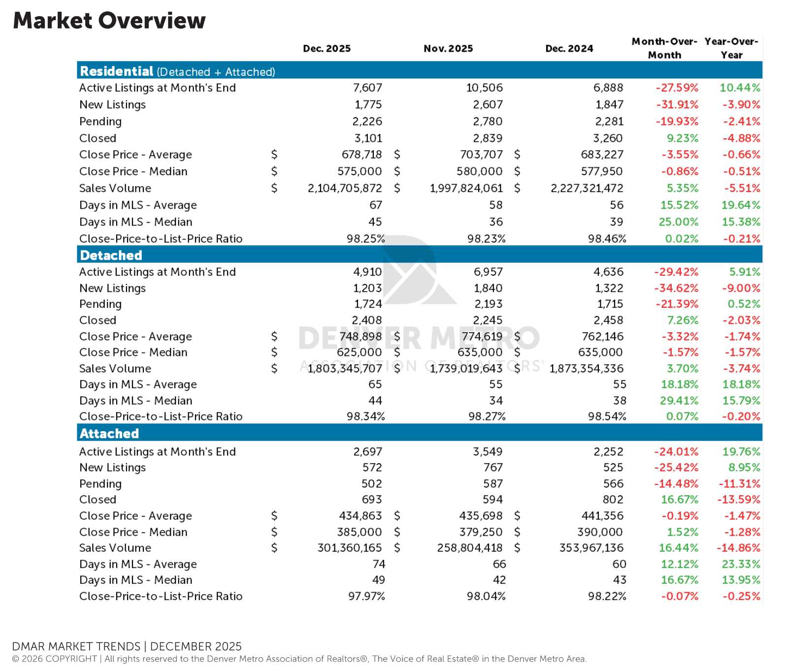The image size is (788, 671).
Task: Click the Residential sales volume 2,104,705,872
Action: point(345,188)
